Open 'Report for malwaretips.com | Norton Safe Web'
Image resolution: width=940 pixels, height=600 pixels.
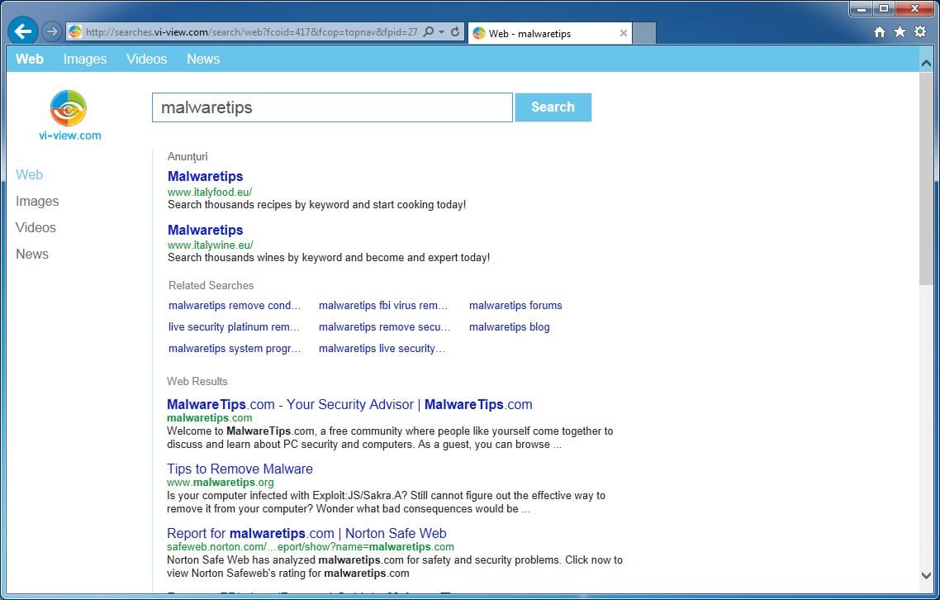click(306, 533)
